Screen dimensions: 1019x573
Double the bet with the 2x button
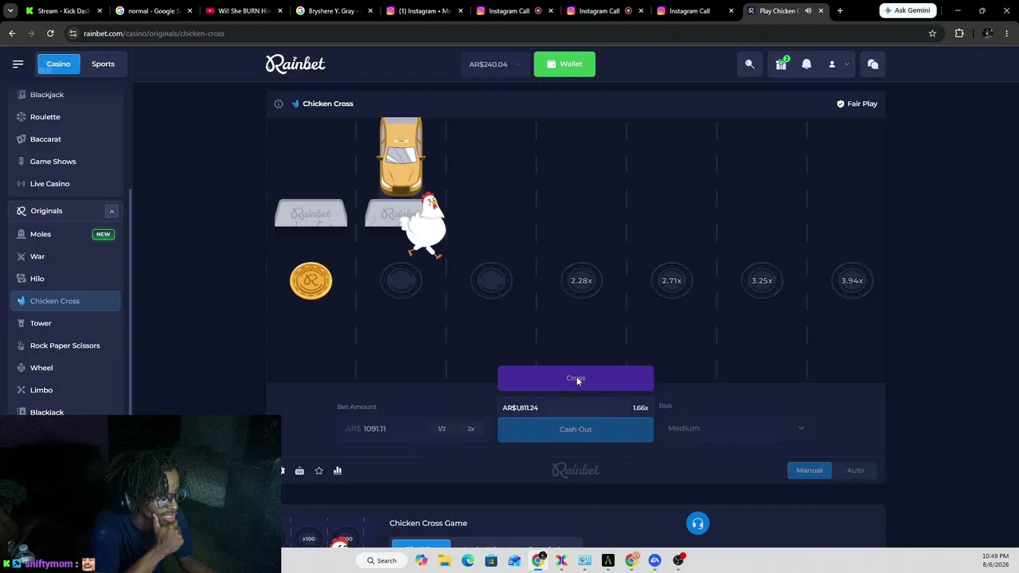tap(470, 429)
